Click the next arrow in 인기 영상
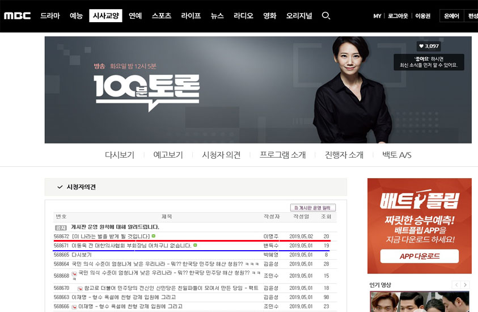Image resolution: width=478 pixels, height=312 pixels. (x=465, y=285)
